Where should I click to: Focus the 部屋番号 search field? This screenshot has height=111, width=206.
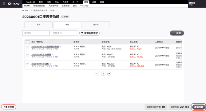click(x=64, y=33)
